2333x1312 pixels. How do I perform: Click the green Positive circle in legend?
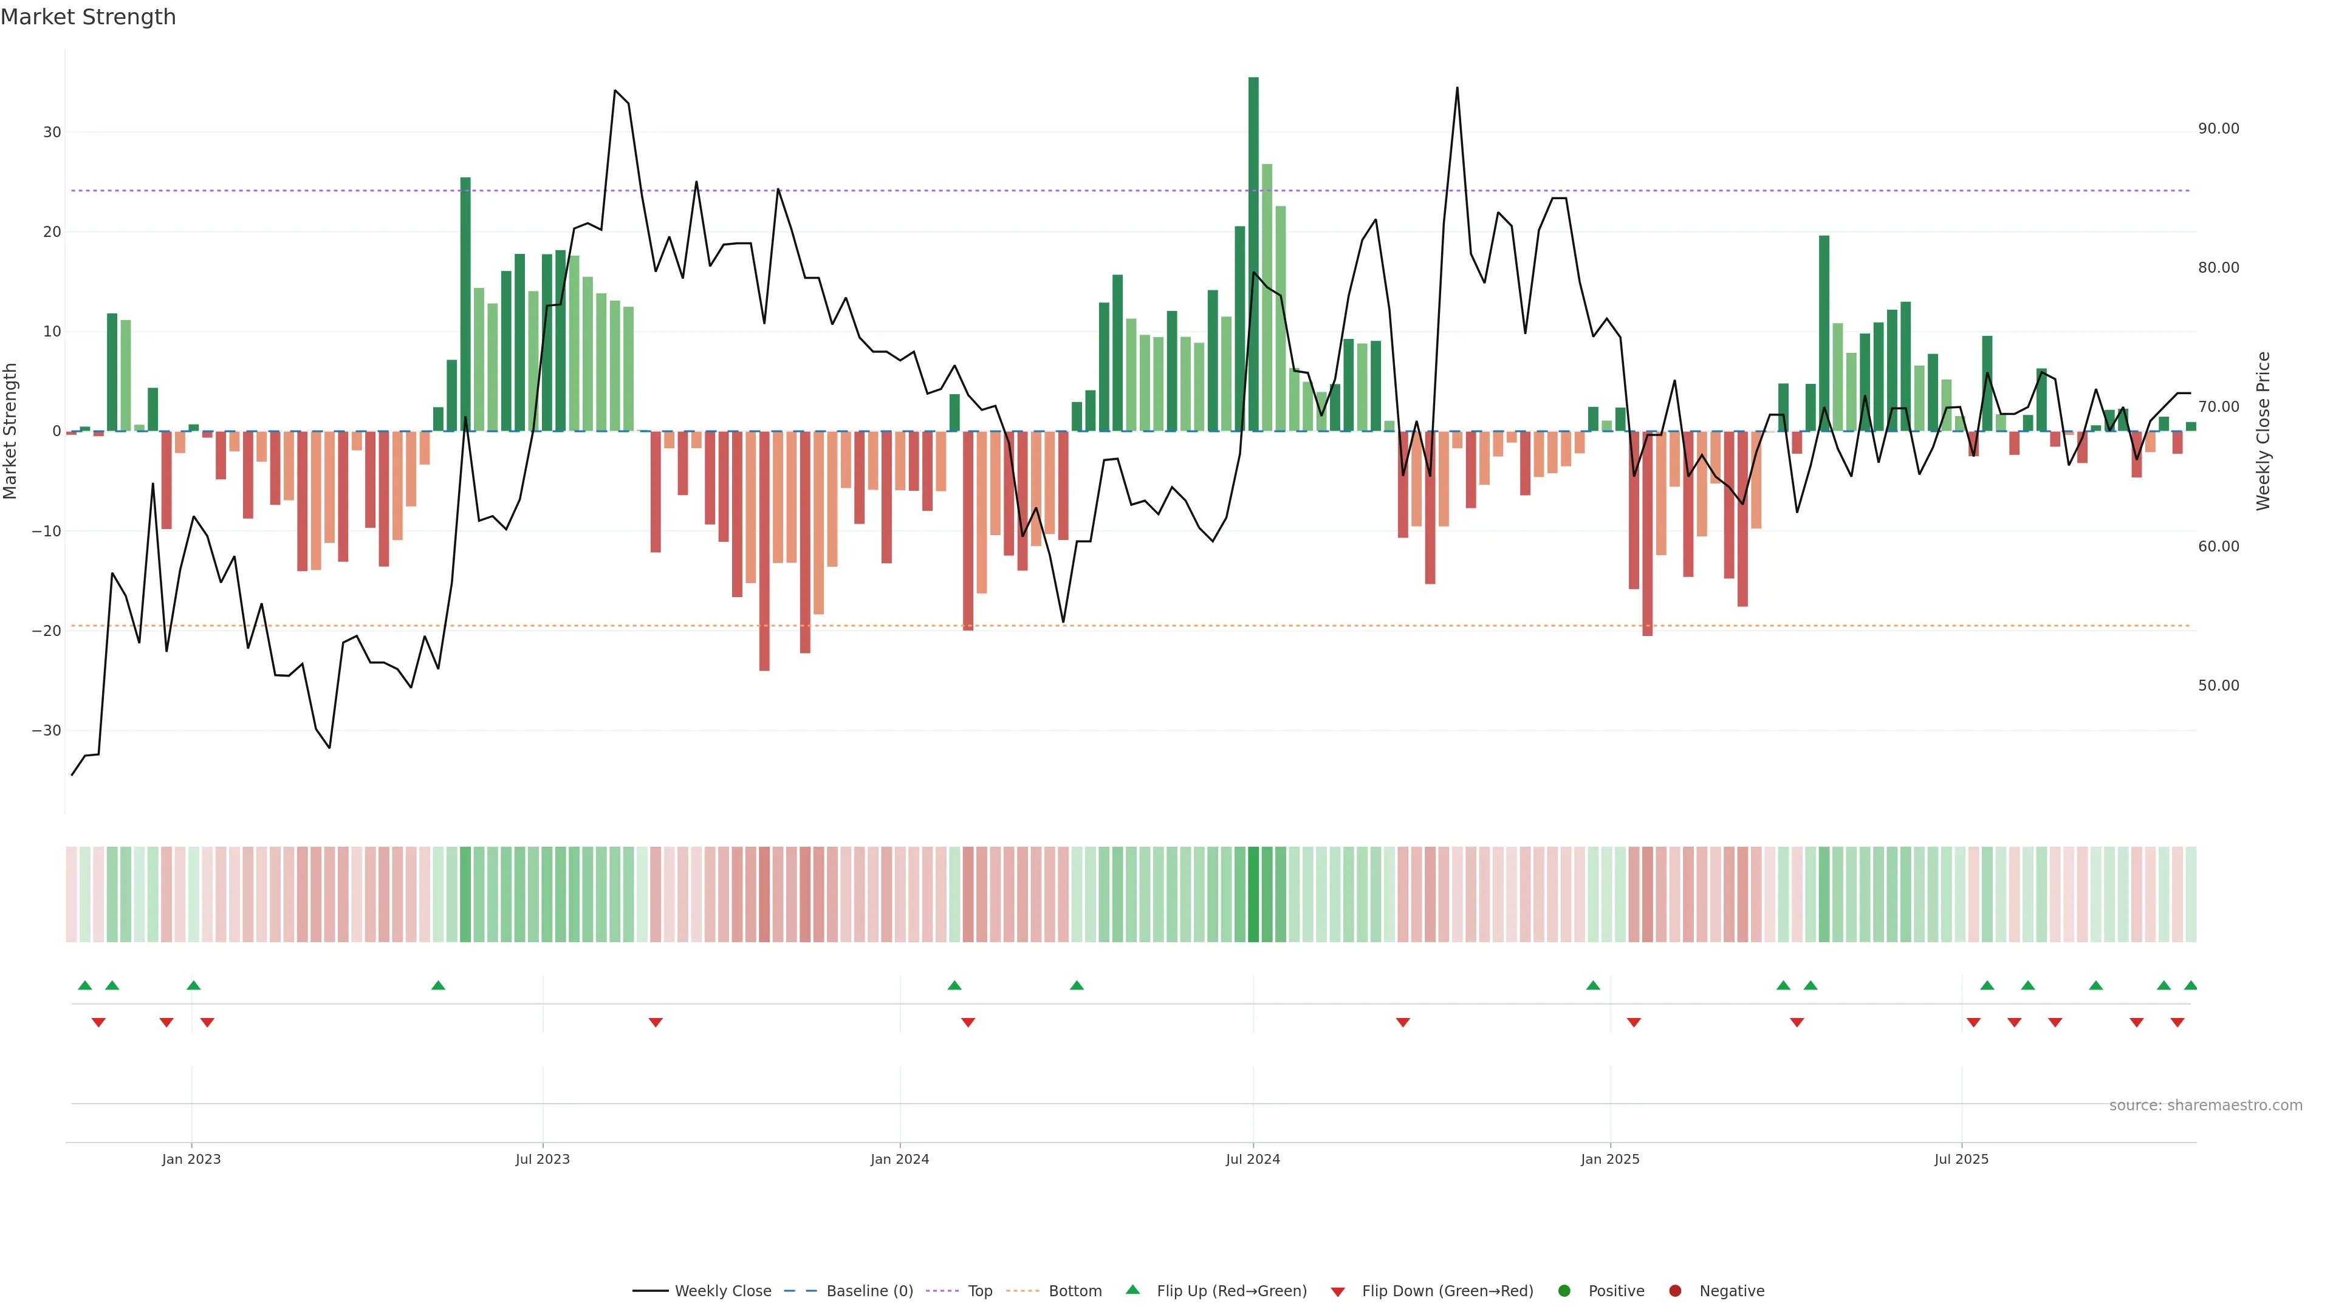(1564, 1290)
